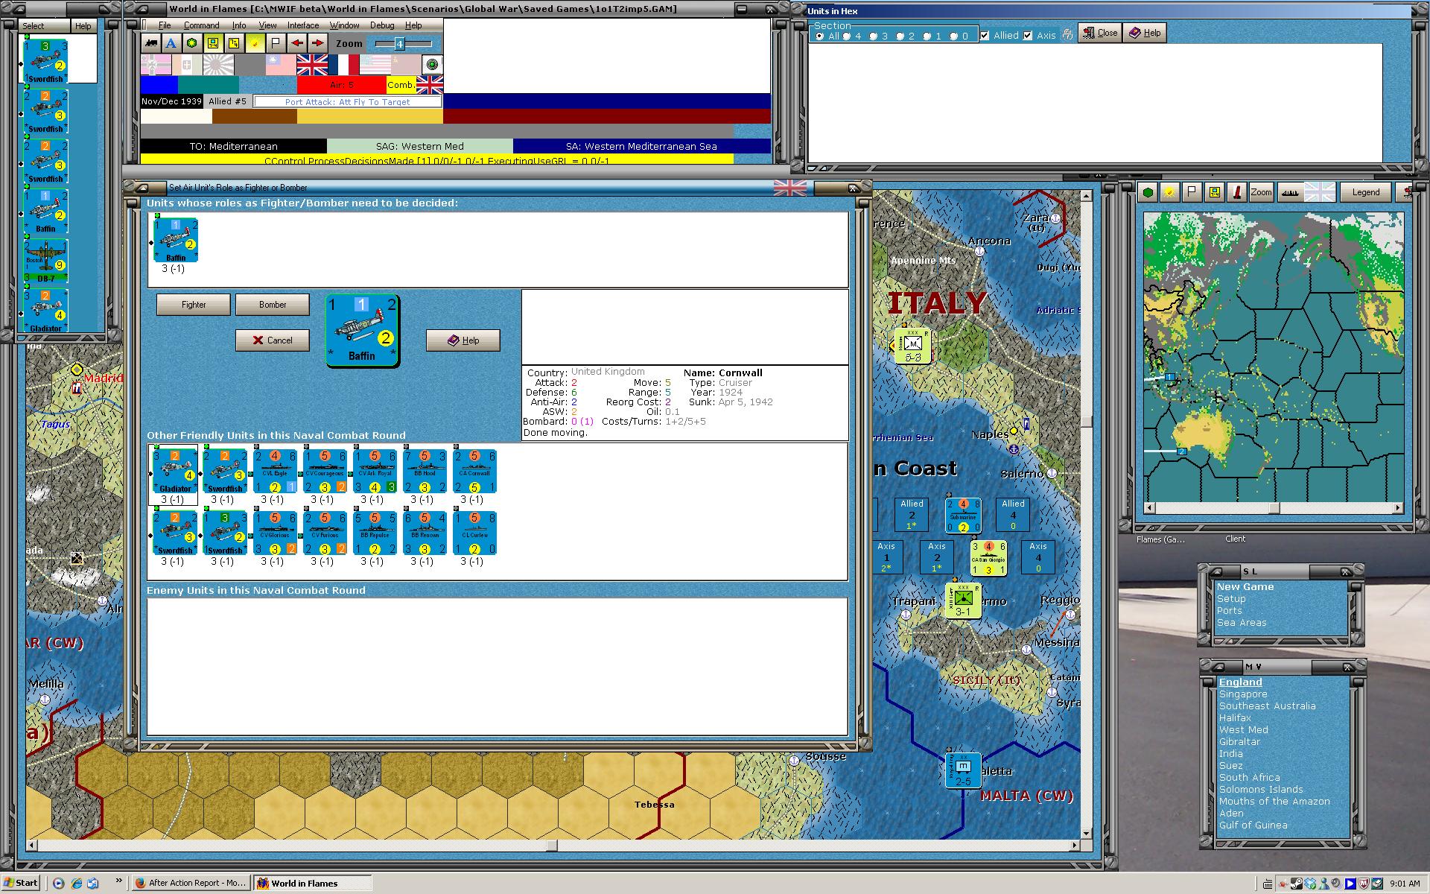Cancel the fighter/bomber role dialog
The image size is (1430, 894).
tap(273, 340)
